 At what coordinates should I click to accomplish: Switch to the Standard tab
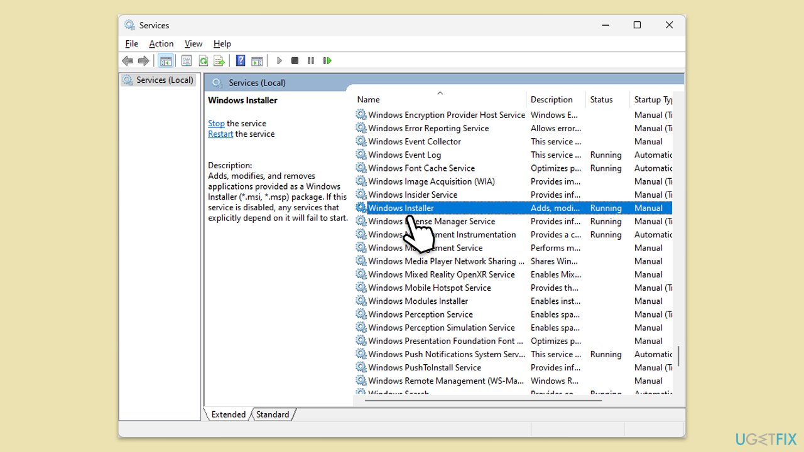click(x=273, y=414)
